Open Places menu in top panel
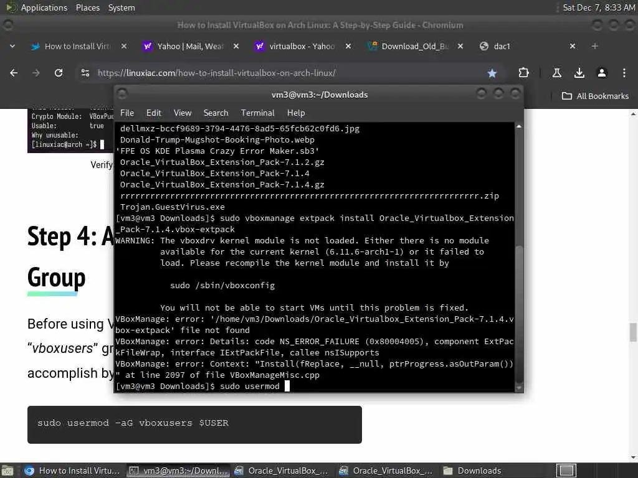The image size is (638, 478). pos(87,7)
